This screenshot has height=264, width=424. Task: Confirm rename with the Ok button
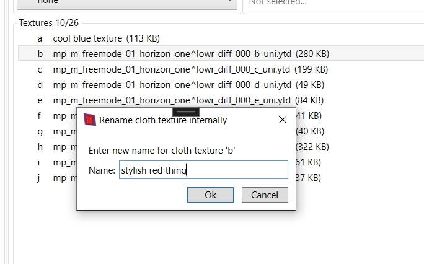[210, 195]
